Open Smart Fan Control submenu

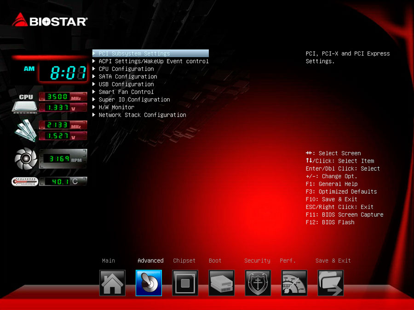pyautogui.click(x=123, y=92)
